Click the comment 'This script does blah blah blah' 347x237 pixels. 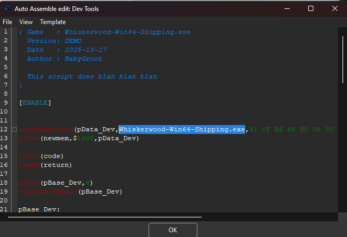tap(92, 76)
